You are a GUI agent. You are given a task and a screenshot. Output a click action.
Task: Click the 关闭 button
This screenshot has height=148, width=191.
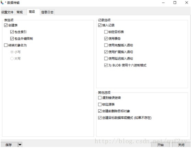coord(181,145)
